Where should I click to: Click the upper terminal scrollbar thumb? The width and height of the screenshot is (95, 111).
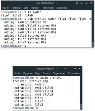click(x=93, y=44)
